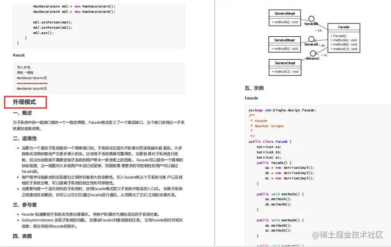This screenshot has width=391, height=247.
Task: Click the "再吃一顿饭" output line
Action: click(25, 72)
